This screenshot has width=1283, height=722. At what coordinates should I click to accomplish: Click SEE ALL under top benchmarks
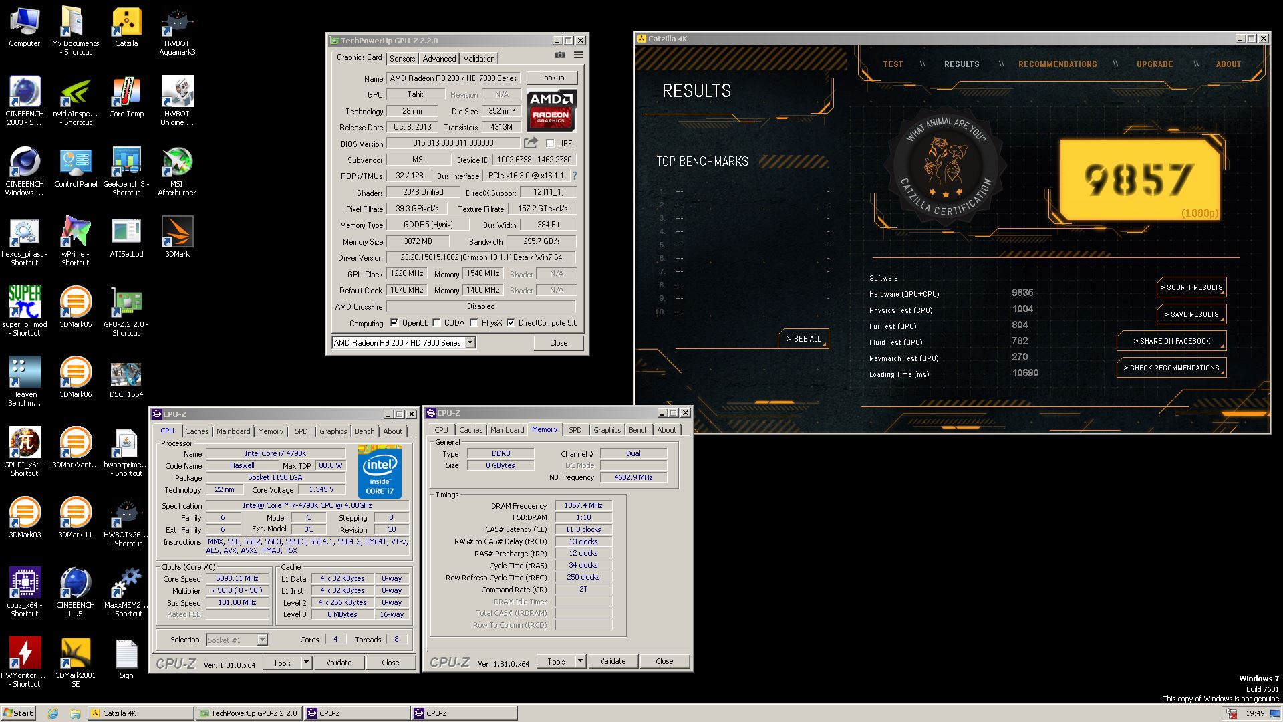point(803,339)
